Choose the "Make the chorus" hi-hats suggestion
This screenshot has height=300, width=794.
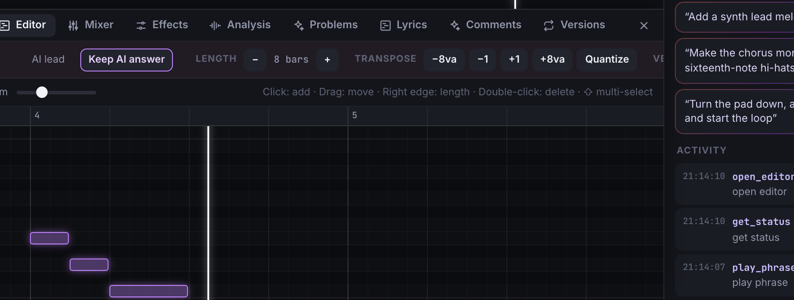pyautogui.click(x=735, y=60)
